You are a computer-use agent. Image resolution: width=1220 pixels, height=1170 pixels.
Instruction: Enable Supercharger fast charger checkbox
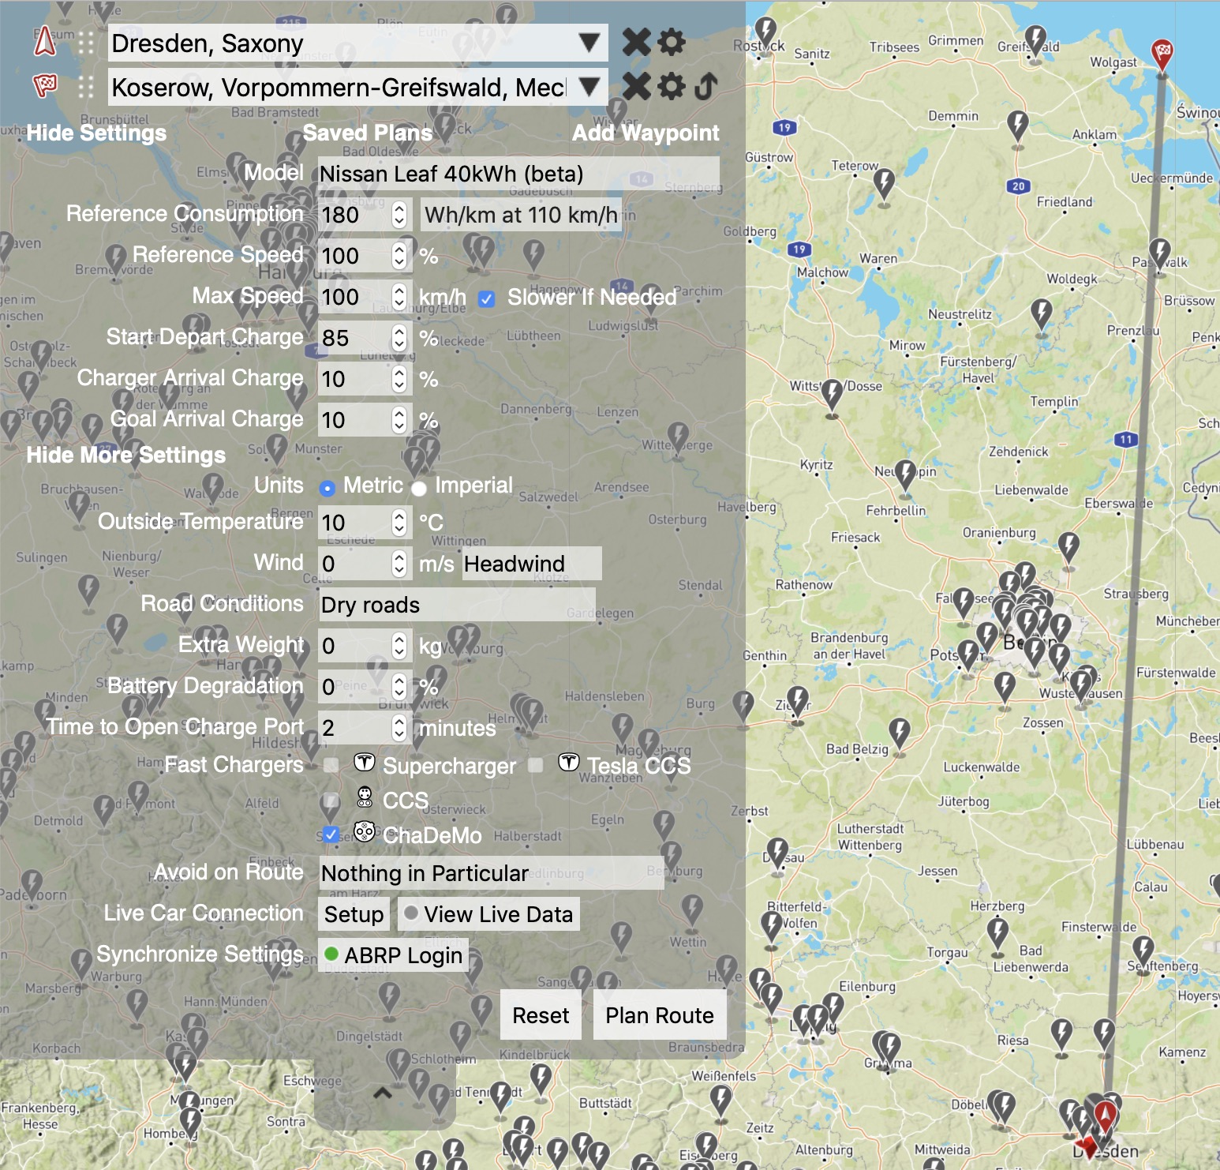click(331, 764)
